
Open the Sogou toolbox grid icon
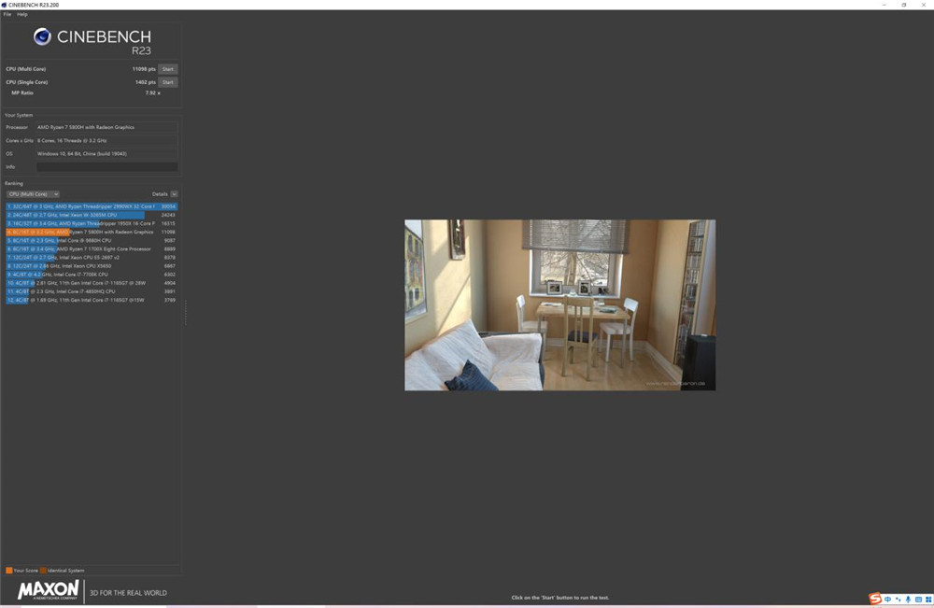pyautogui.click(x=928, y=599)
